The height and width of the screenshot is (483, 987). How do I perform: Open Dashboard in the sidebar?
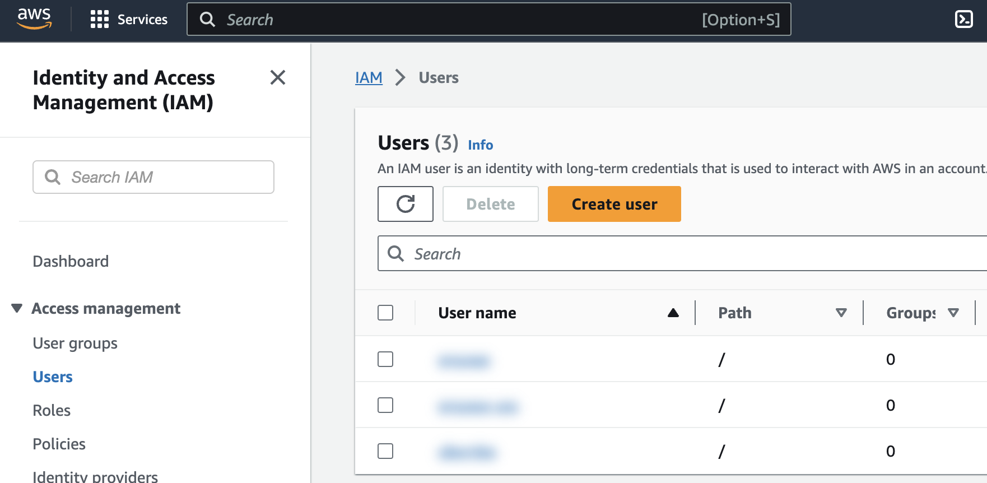coord(71,261)
